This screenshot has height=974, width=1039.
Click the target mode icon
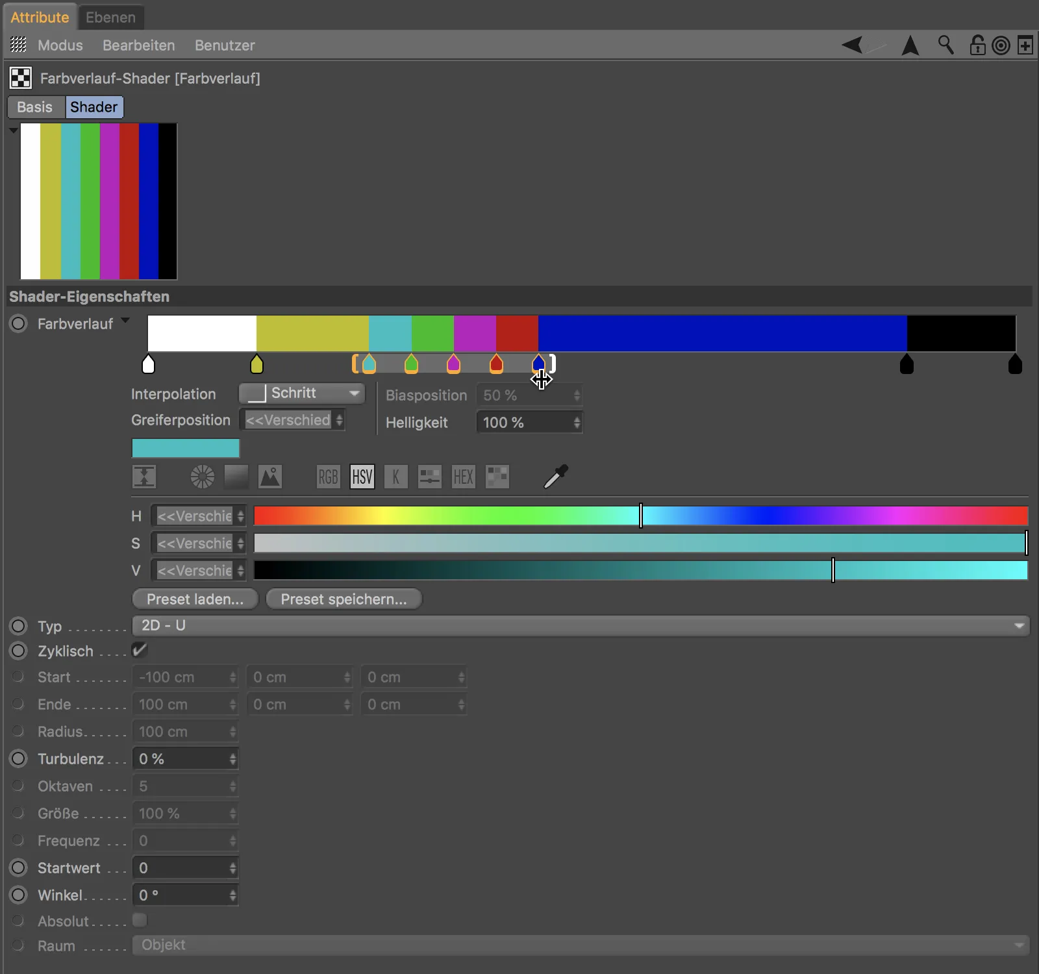pyautogui.click(x=1001, y=45)
